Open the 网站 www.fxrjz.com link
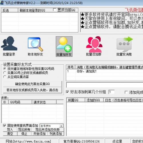This screenshot has height=143, width=143. (28, 141)
